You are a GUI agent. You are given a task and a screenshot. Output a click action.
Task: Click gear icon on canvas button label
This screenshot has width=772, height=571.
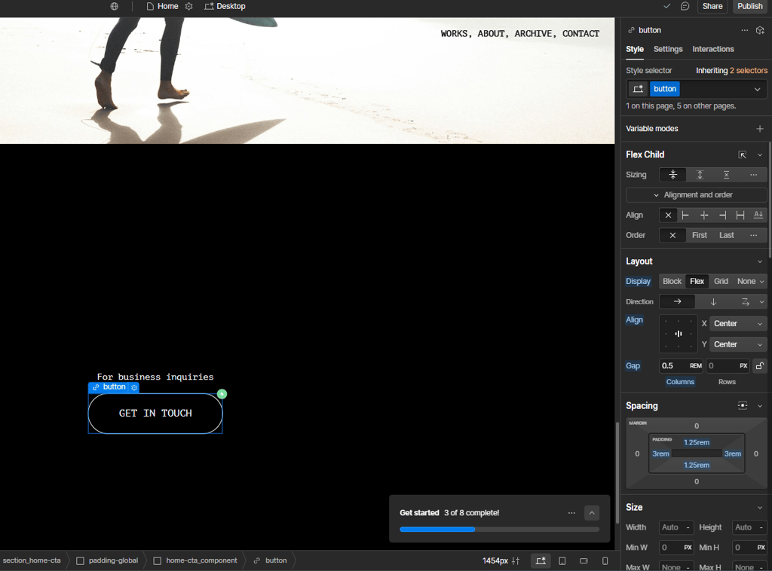pos(134,387)
